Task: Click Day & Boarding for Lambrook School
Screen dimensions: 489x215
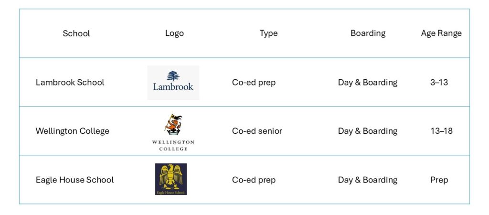Action: pyautogui.click(x=368, y=82)
